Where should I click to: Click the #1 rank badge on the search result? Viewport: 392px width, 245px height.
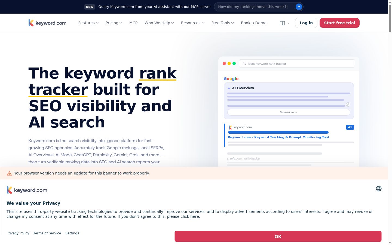click(x=350, y=127)
